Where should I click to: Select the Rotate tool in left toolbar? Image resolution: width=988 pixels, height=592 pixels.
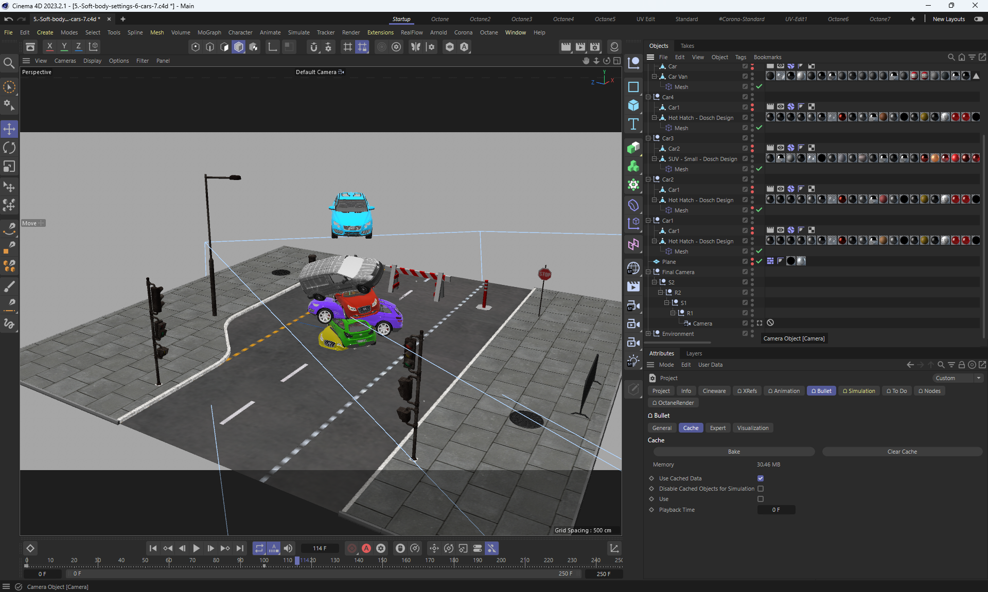coord(9,148)
